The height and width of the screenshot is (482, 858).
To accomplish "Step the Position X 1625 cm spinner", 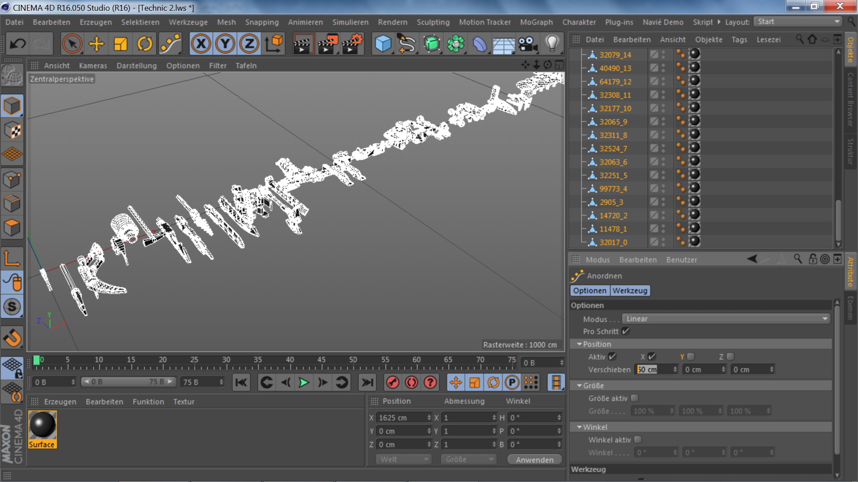I will (429, 418).
